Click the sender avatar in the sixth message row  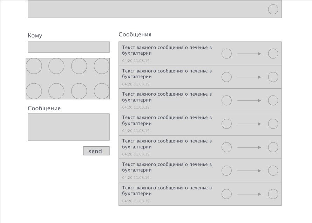click(x=226, y=171)
